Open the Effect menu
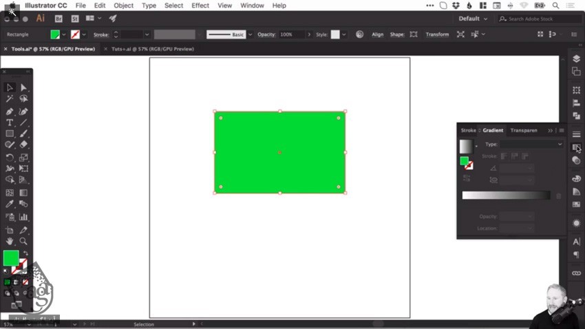This screenshot has width=585, height=329. [200, 6]
